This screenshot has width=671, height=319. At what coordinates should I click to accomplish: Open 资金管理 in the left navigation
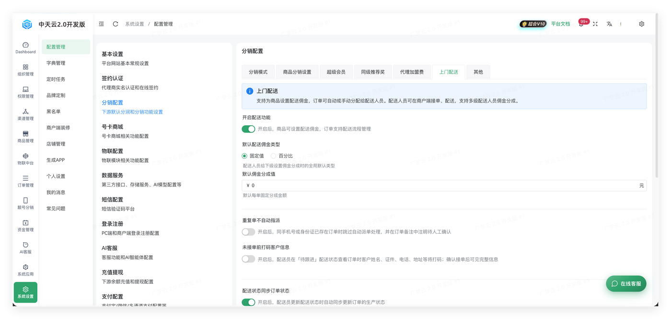tap(25, 225)
